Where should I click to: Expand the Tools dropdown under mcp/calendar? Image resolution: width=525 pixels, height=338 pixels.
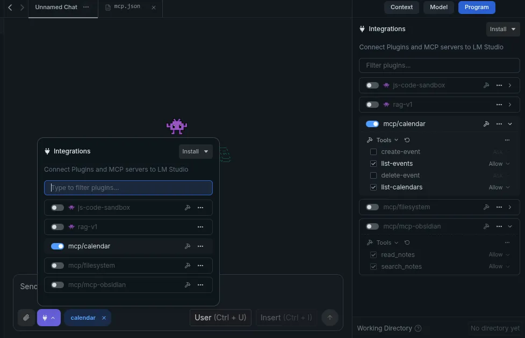pyautogui.click(x=396, y=140)
